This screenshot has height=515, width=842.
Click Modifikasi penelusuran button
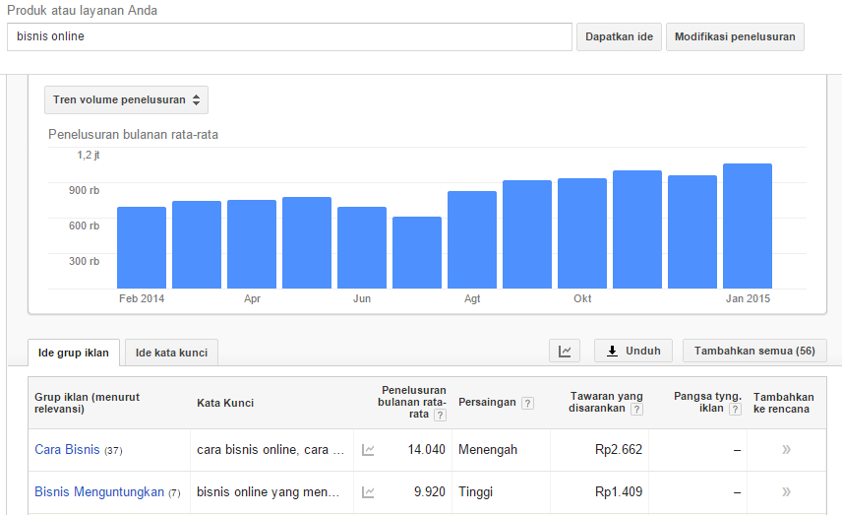point(735,37)
